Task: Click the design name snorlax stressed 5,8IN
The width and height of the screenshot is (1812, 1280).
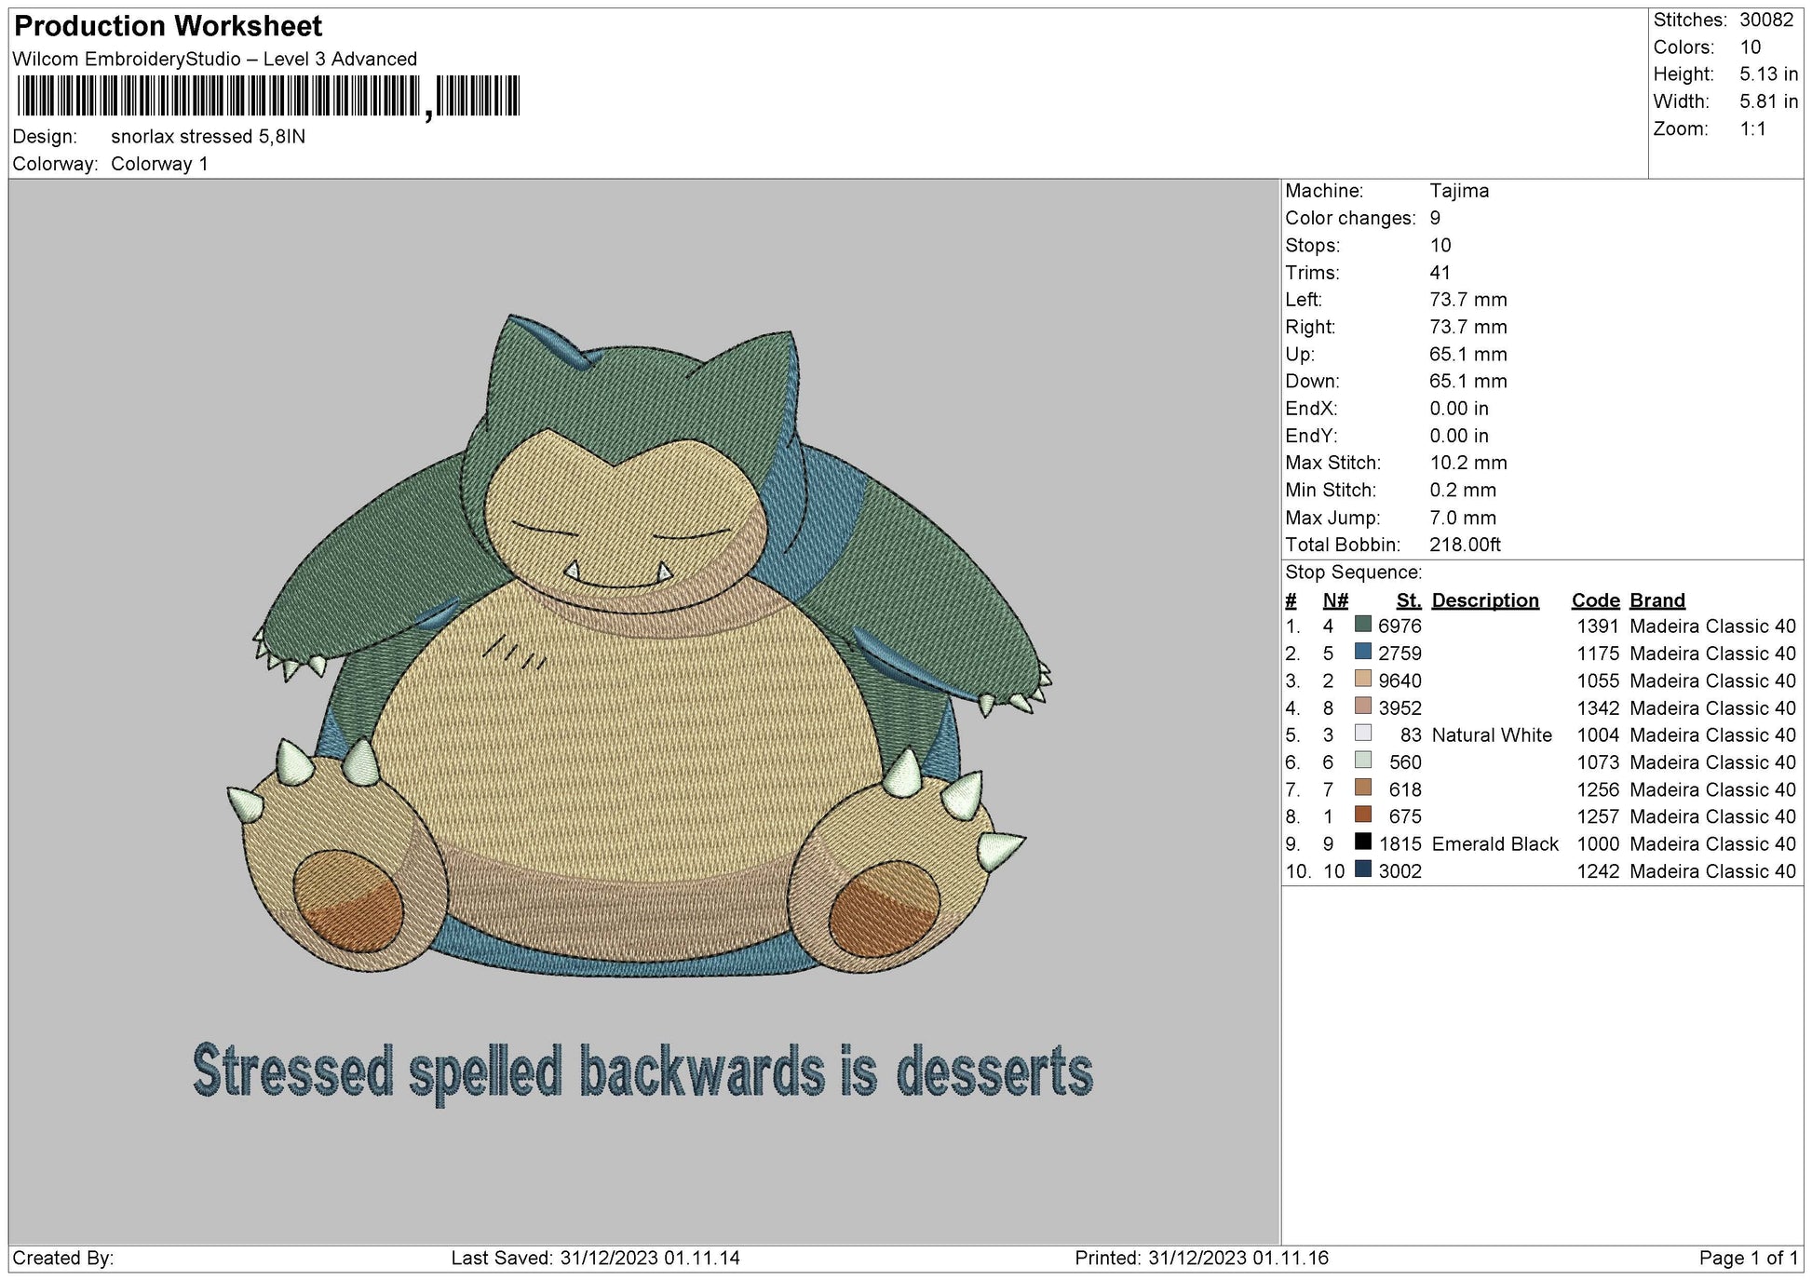Action: tap(210, 136)
